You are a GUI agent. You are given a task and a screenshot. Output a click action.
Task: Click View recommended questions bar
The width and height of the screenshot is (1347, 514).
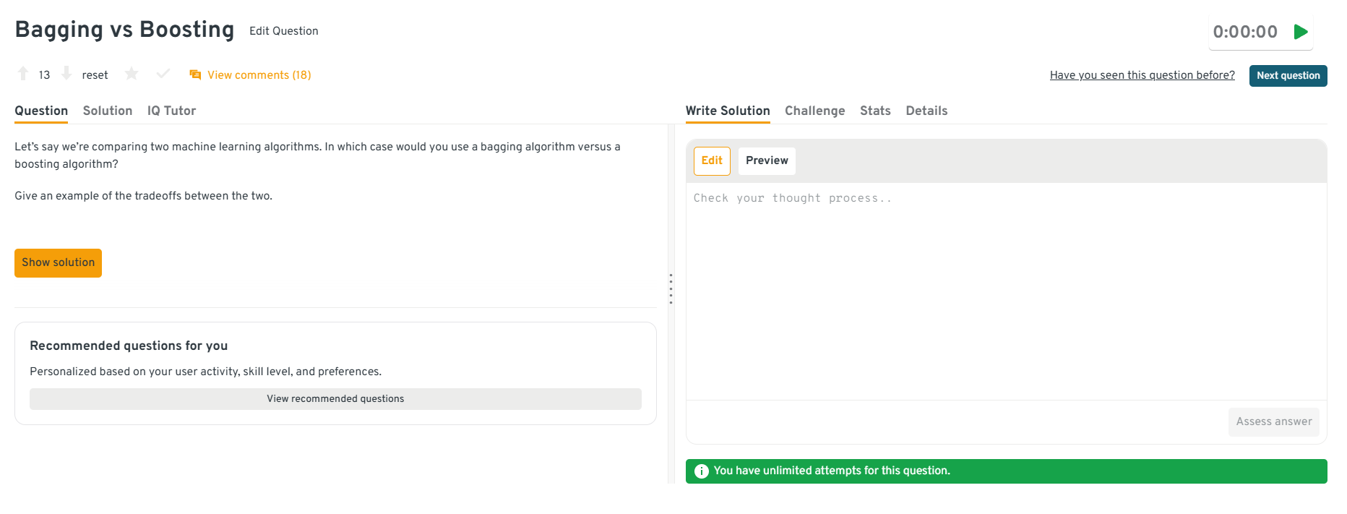coord(335,399)
